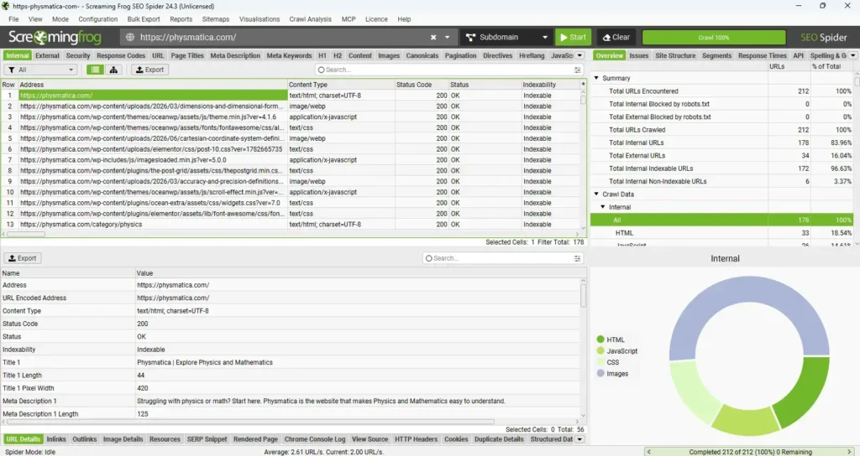Open the Subdomain crawl scope dropdown

506,37
